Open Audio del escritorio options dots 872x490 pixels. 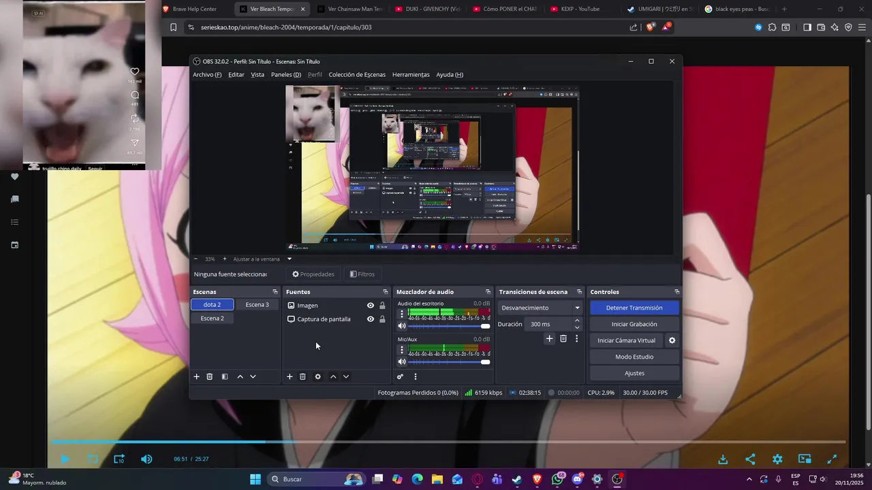(x=402, y=314)
